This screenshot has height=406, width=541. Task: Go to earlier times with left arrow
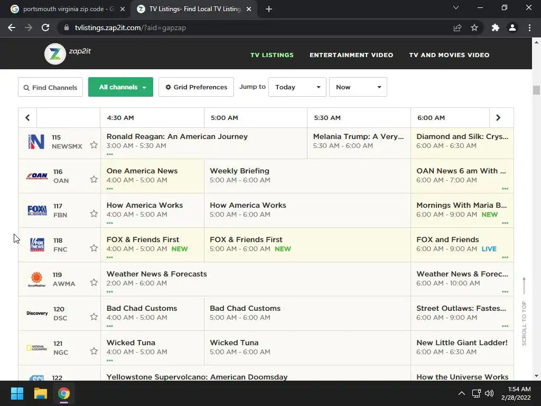[27, 118]
